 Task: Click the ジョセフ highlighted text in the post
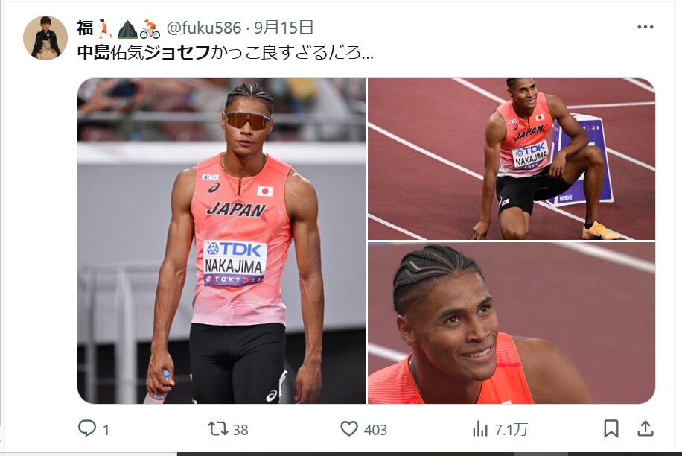[177, 53]
